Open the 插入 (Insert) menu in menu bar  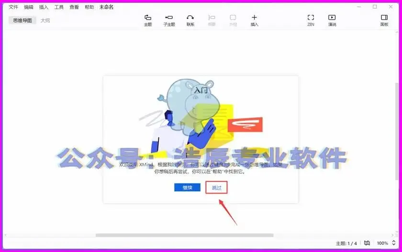[x=44, y=7]
